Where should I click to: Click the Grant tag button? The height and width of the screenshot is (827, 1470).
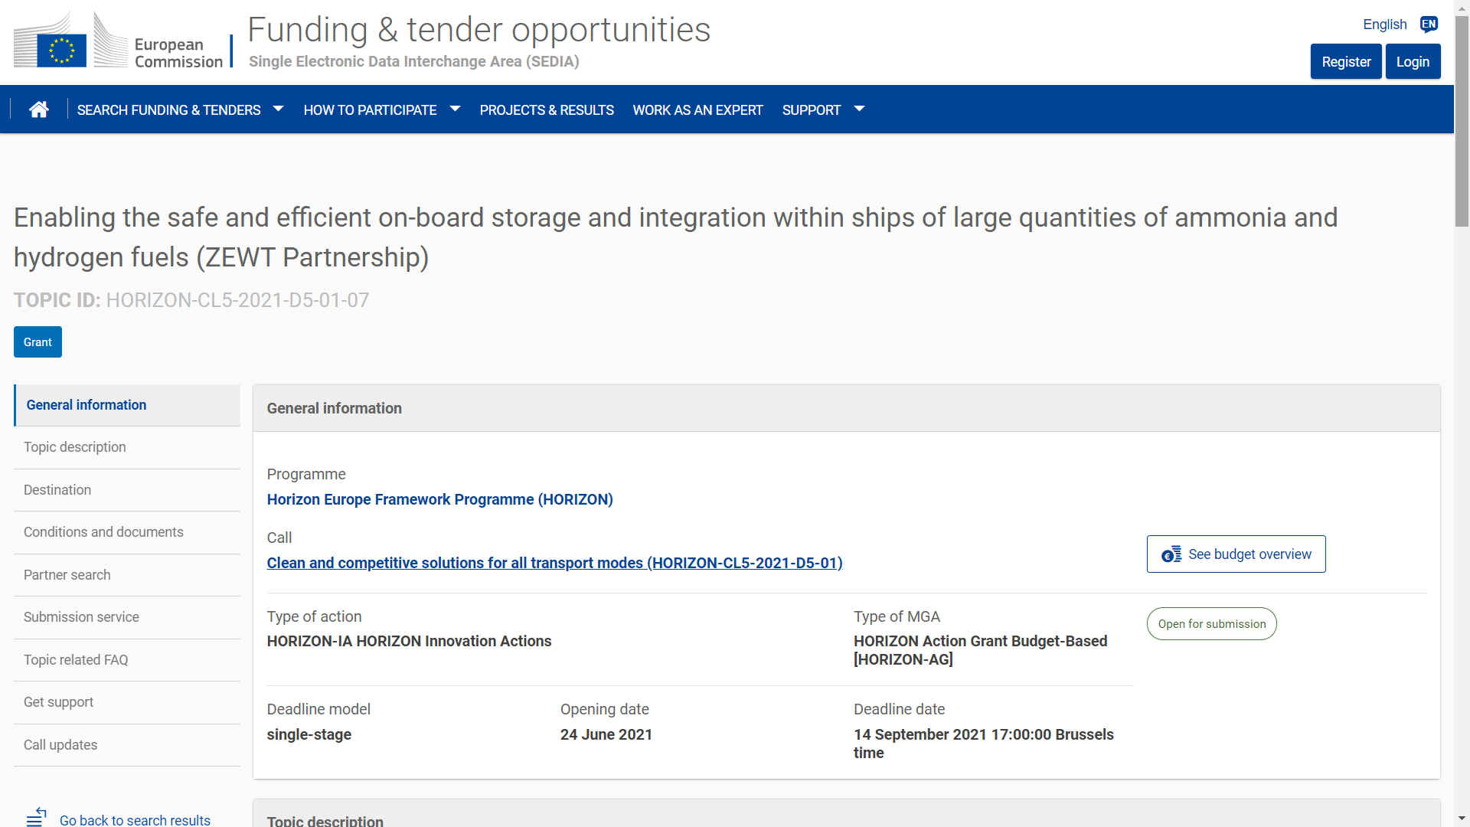coord(38,342)
